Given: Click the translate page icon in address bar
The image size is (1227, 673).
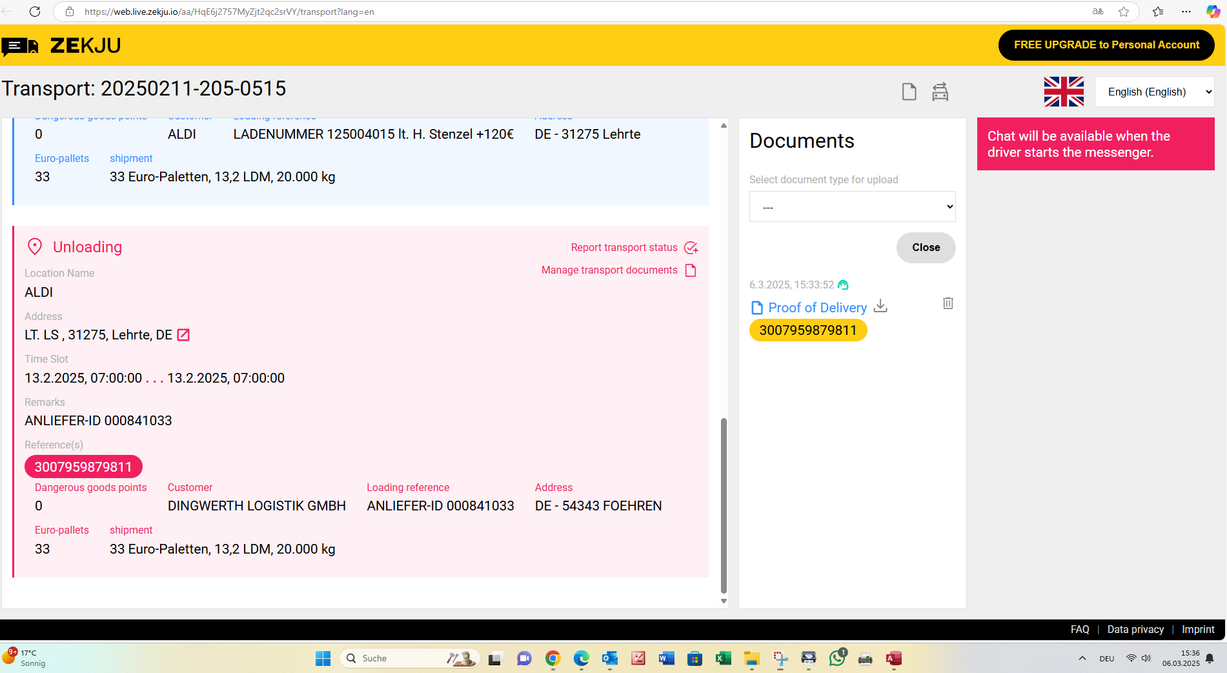Looking at the screenshot, I should [1097, 12].
